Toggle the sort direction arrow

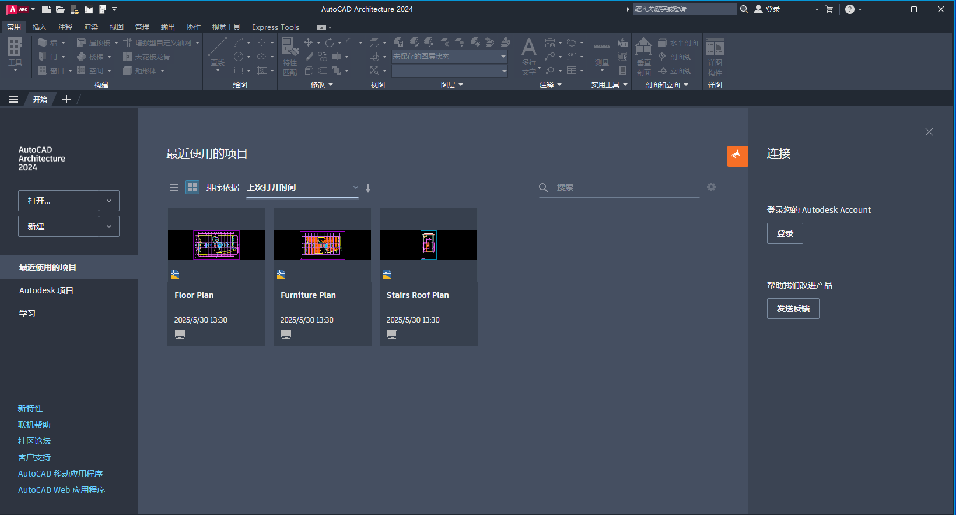368,188
